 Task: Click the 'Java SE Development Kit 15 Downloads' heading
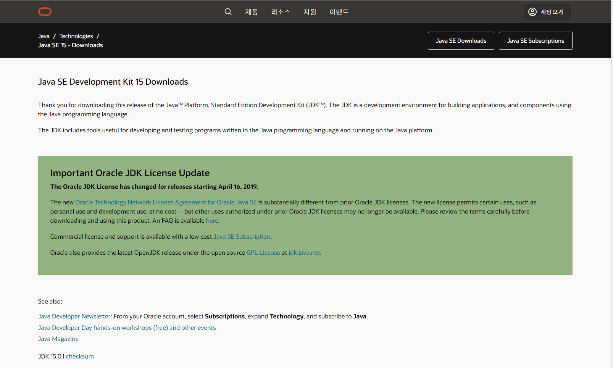[x=113, y=82]
